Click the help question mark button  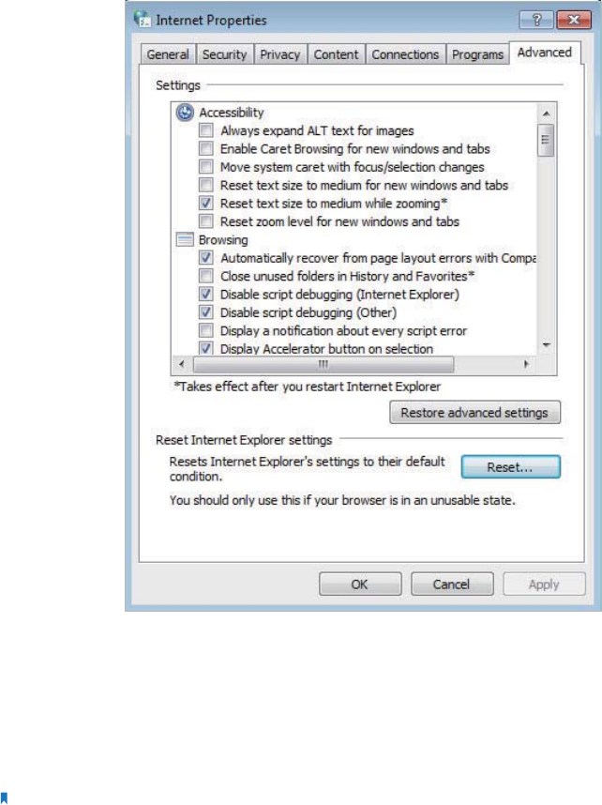(x=535, y=20)
